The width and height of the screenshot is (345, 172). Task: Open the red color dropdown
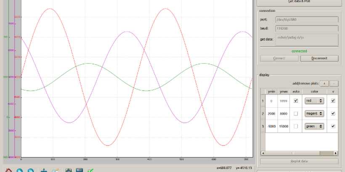tap(314, 101)
